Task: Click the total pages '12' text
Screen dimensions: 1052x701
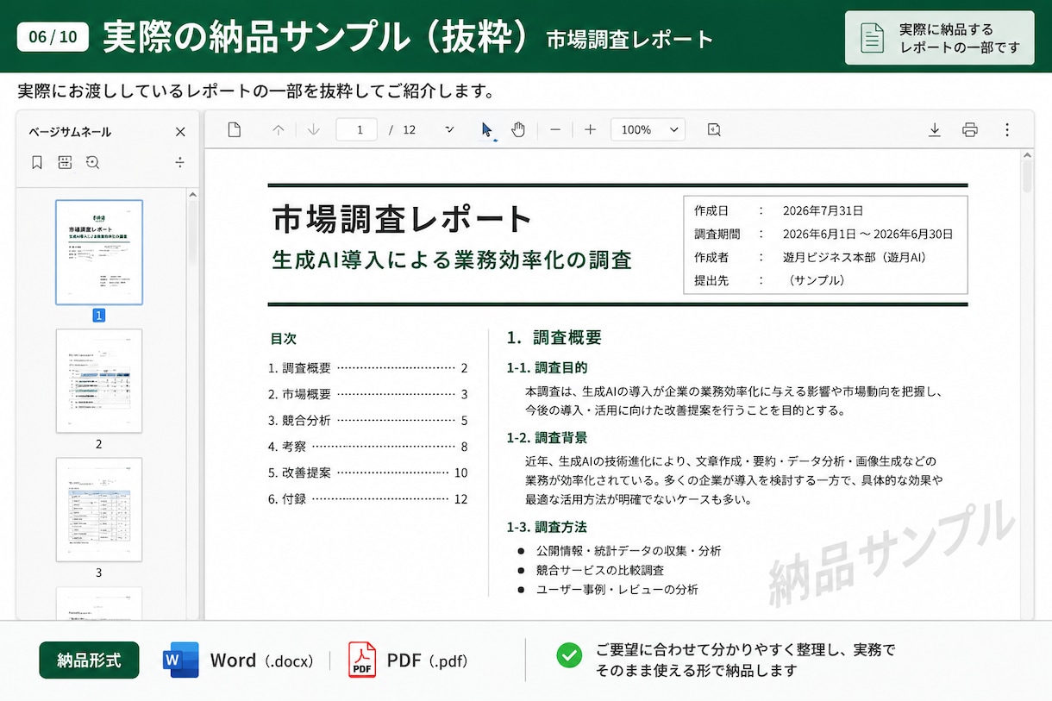Action: click(410, 130)
